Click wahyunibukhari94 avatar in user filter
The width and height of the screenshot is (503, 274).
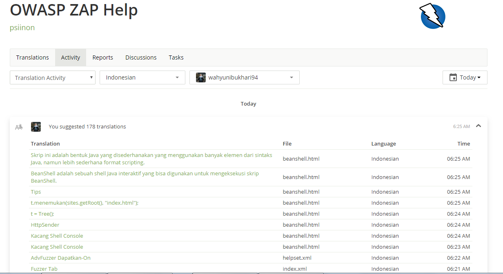click(x=201, y=77)
